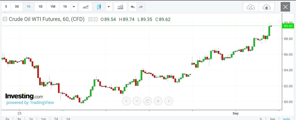This screenshot has width=296, height=120.
Task: Zoom out with the minus button
Action: (137, 101)
